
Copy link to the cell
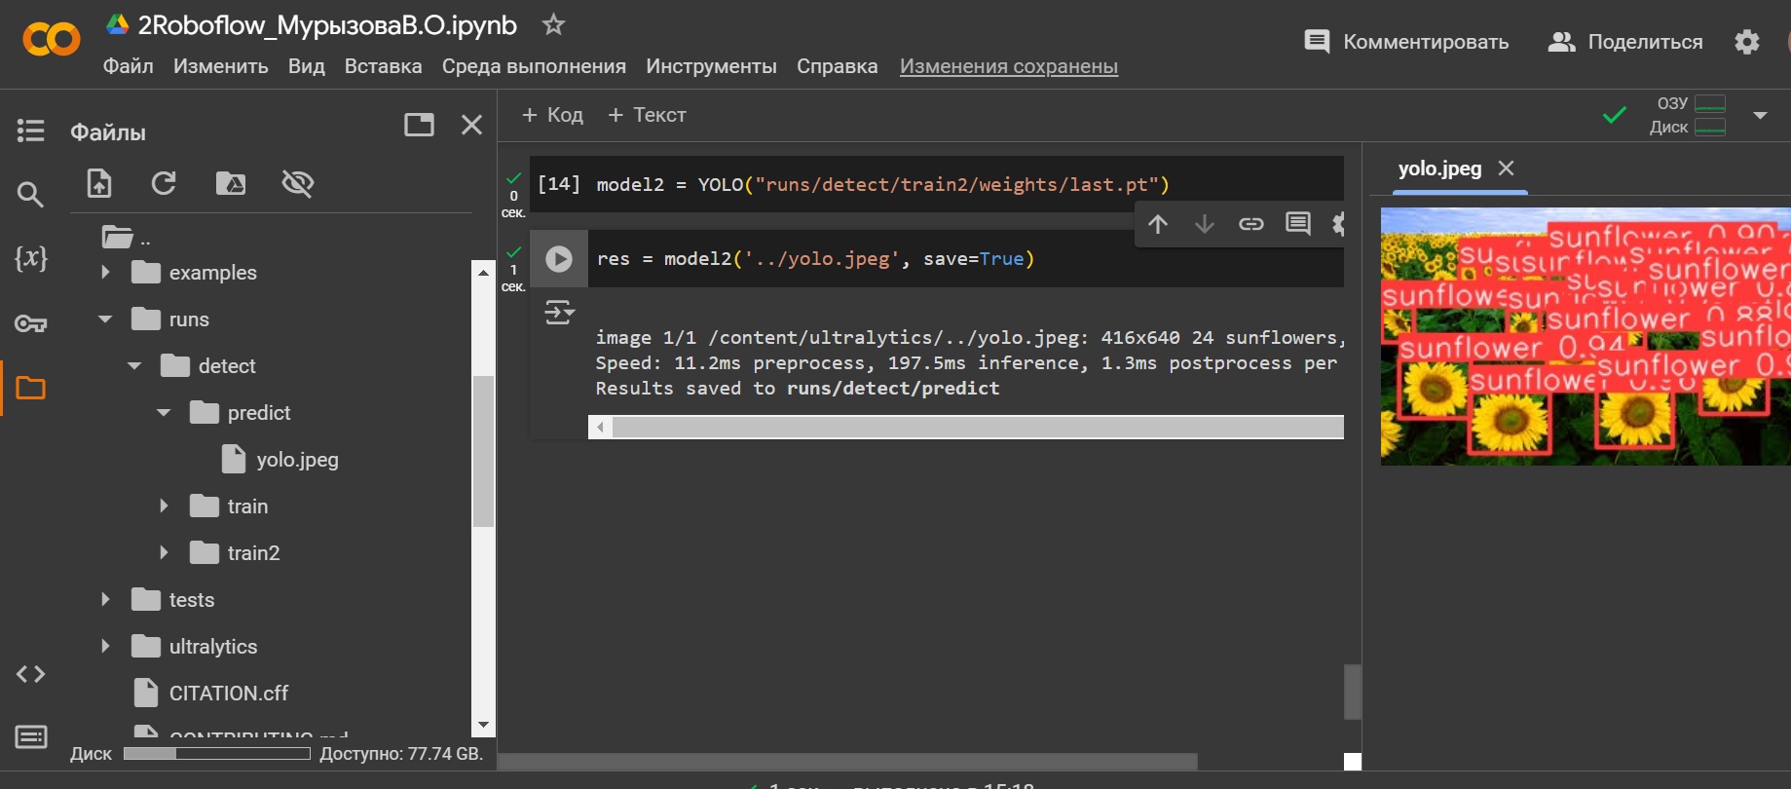coord(1250,224)
